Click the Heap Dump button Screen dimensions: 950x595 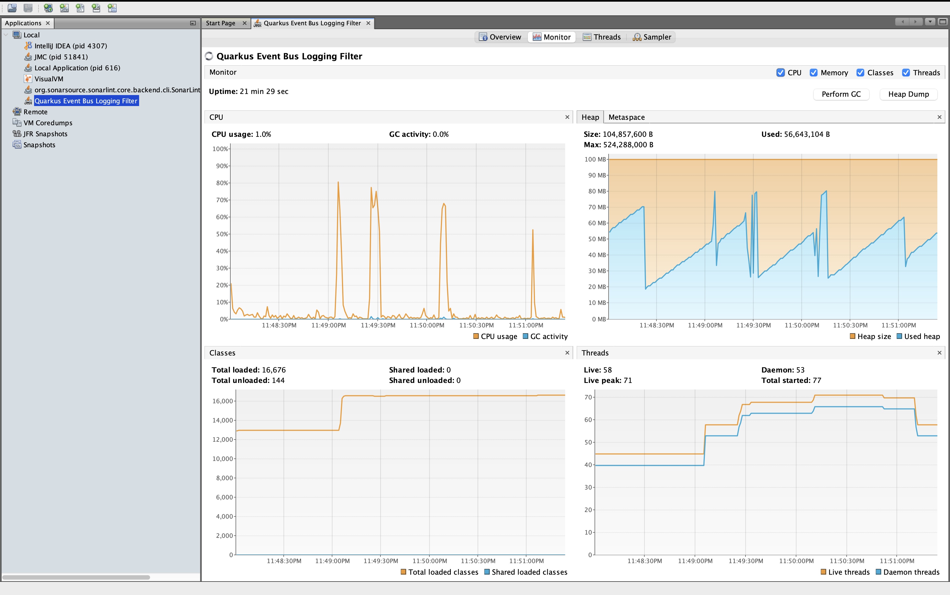(908, 94)
